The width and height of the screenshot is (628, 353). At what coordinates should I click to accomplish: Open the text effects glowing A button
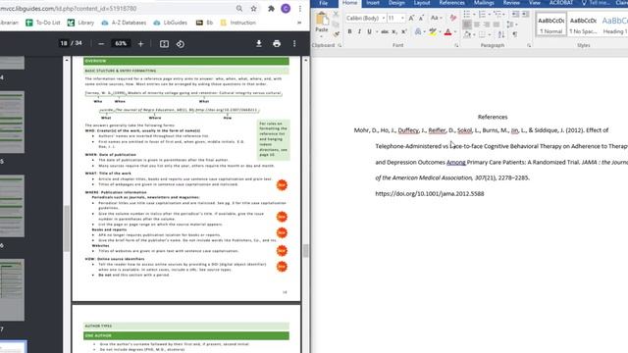(x=418, y=31)
